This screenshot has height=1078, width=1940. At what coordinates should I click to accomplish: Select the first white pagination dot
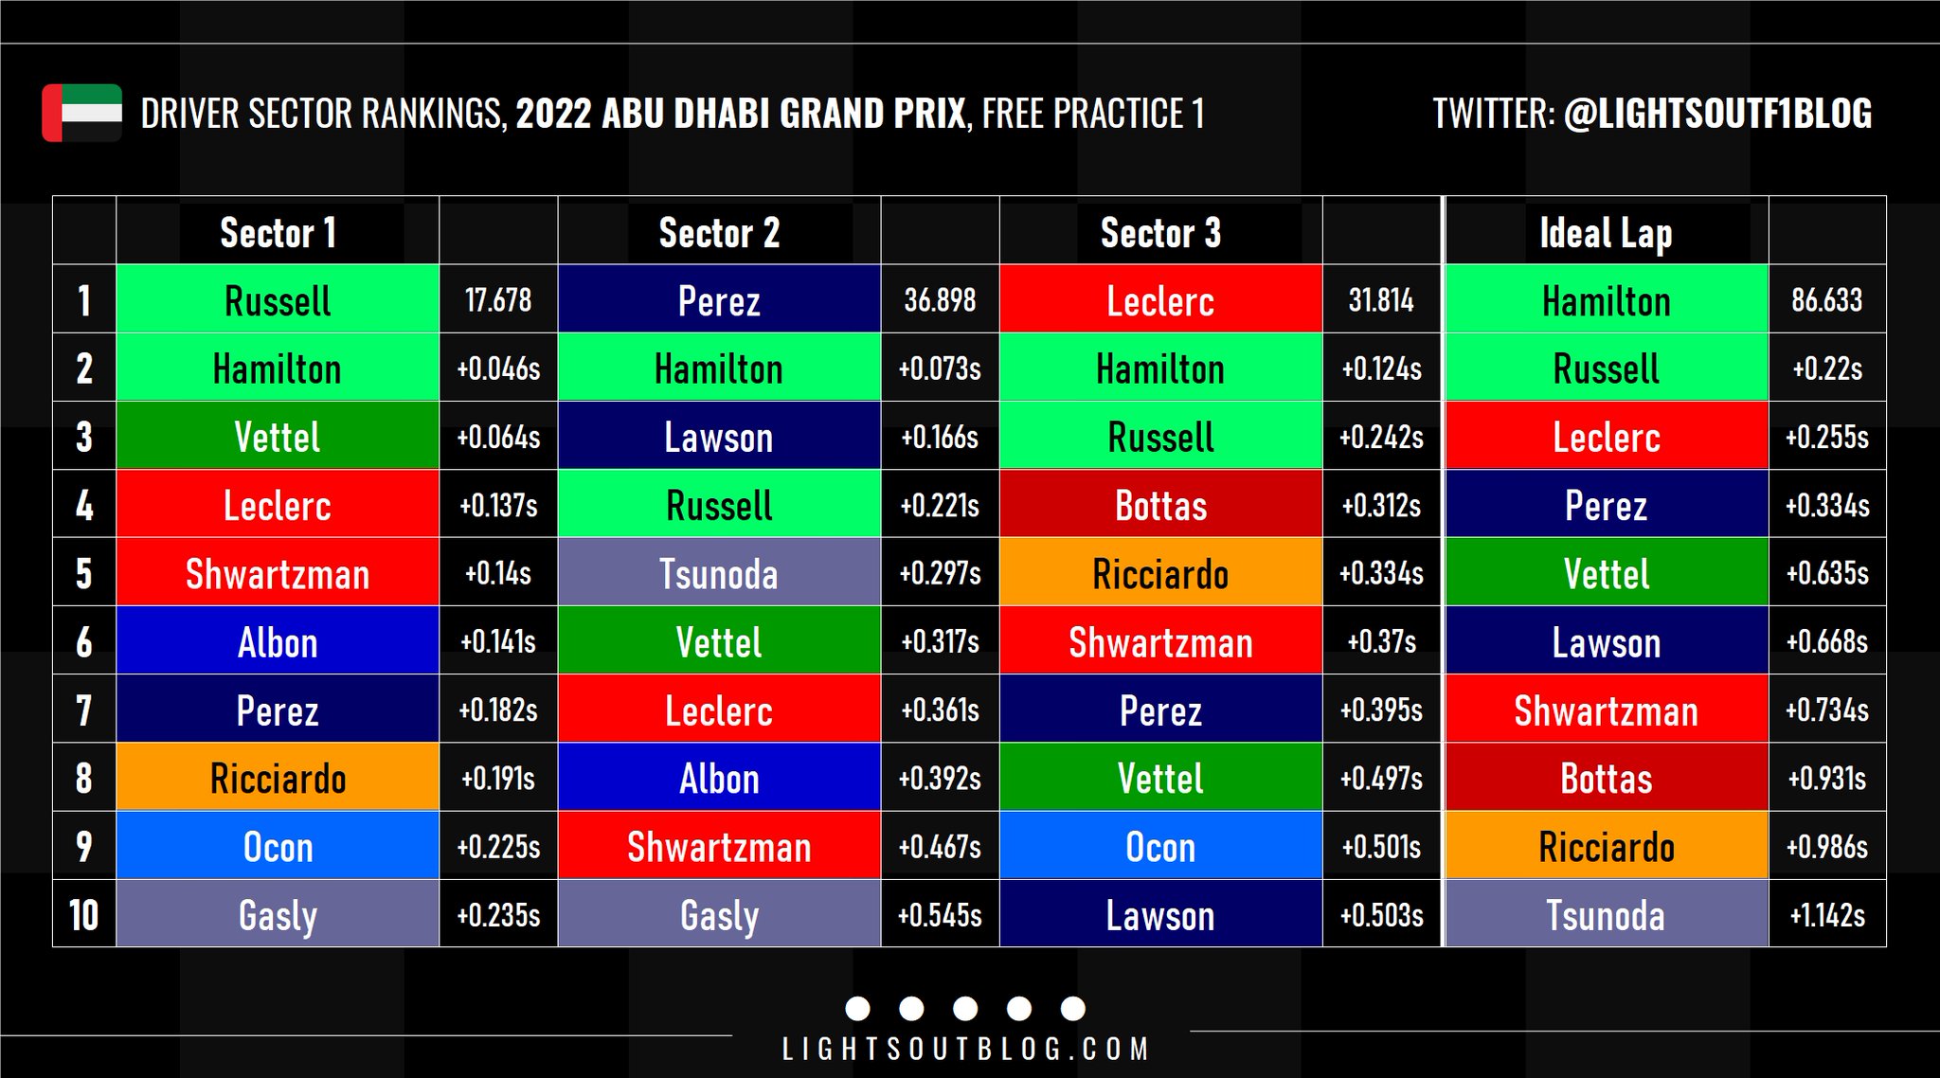point(857,1009)
